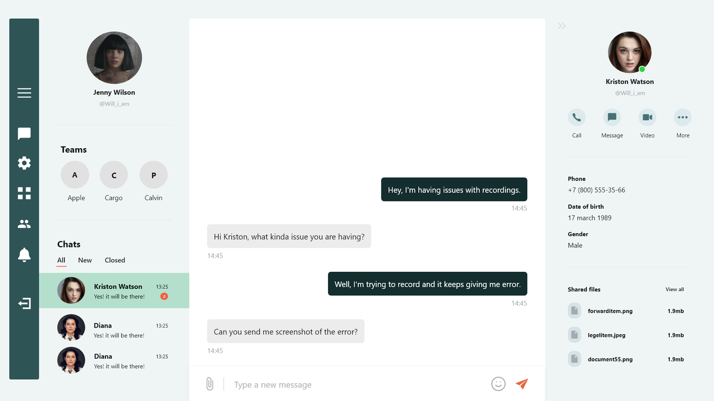Send the message with the paper plane icon
Screen dimensions: 714x401
point(521,384)
